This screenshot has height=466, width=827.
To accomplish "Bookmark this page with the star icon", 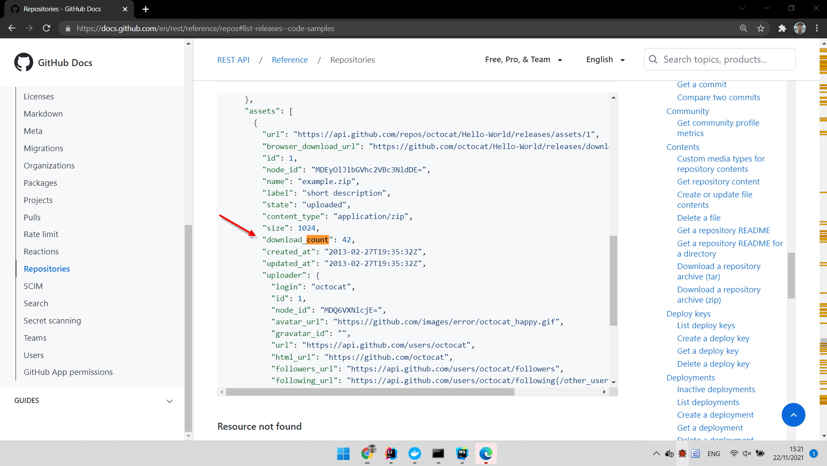I will 761,28.
